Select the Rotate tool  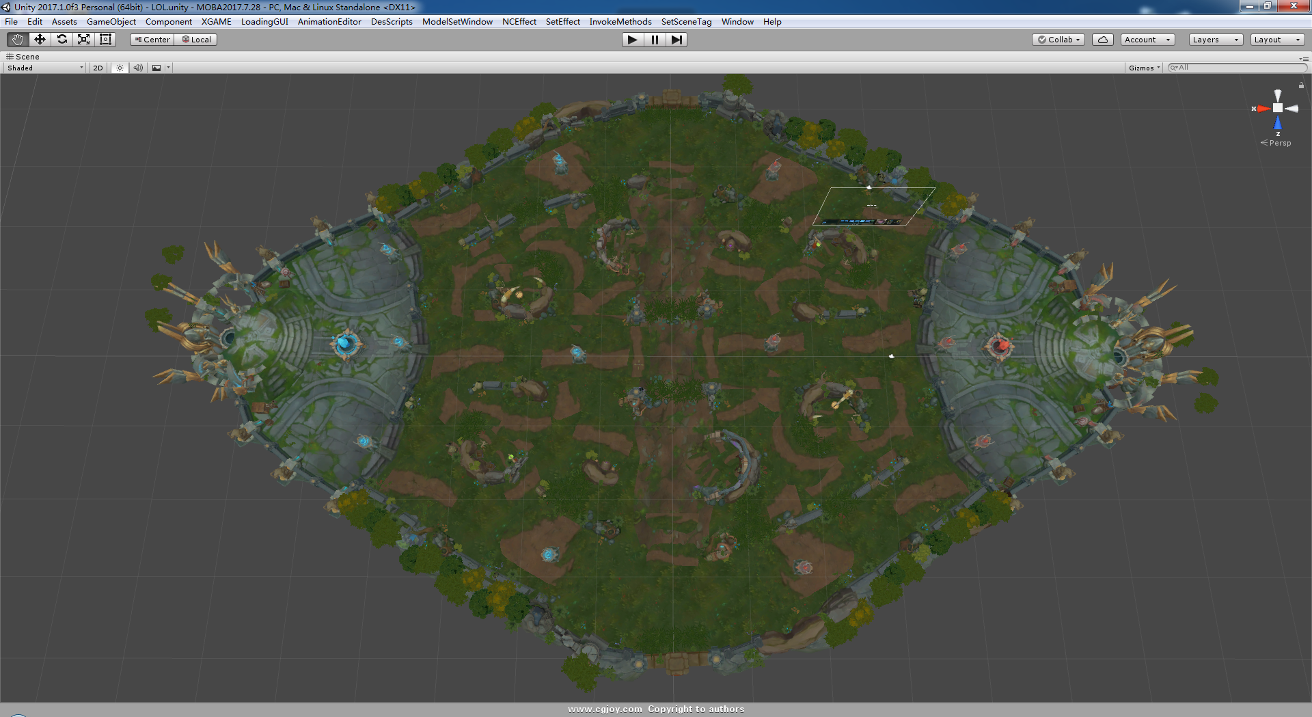coord(61,40)
